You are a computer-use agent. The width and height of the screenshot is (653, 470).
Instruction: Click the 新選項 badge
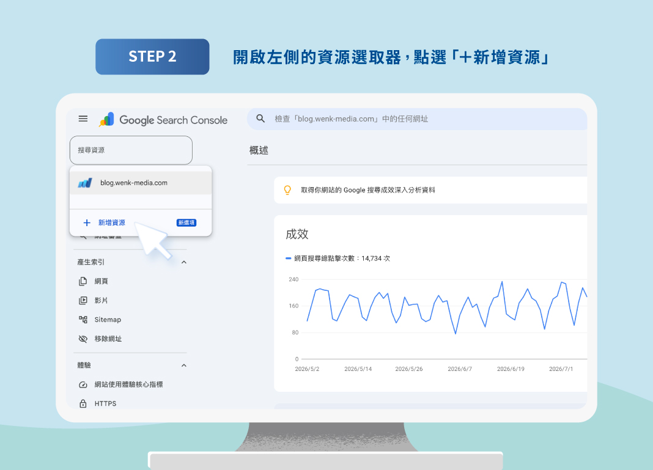point(186,222)
